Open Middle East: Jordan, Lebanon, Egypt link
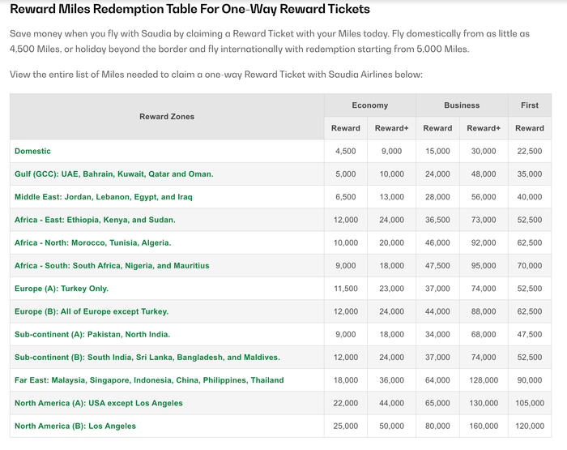This screenshot has height=450, width=567. (x=104, y=197)
